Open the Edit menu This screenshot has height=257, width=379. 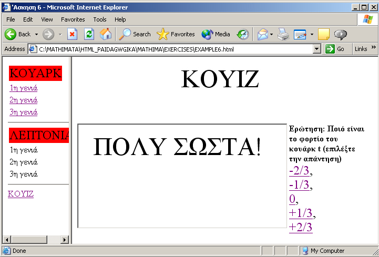pos(28,19)
